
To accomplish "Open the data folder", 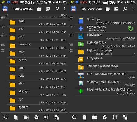I will tap(37, 23).
